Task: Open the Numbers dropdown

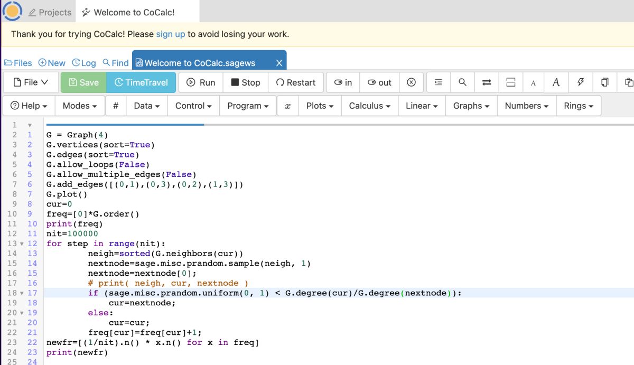Action: [527, 106]
